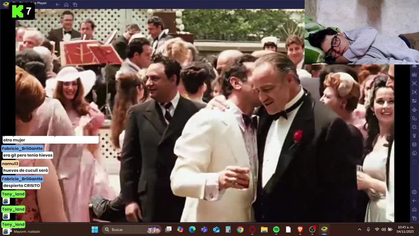419x236 pixels.
Task: Open Wi-Fi network tray icon
Action: pyautogui.click(x=377, y=229)
